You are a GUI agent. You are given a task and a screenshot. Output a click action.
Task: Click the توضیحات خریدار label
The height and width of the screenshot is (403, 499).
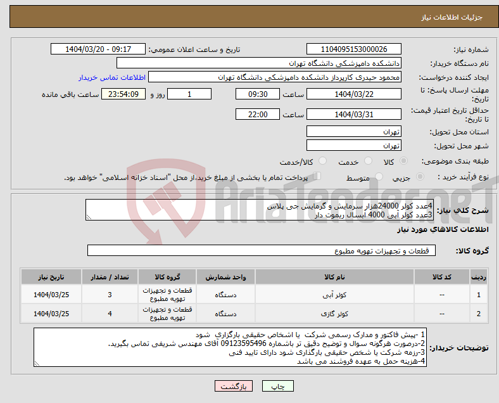[459, 348]
